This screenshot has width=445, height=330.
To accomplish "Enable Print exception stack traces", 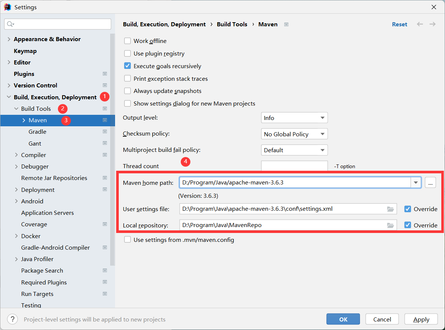I will pos(127,79).
